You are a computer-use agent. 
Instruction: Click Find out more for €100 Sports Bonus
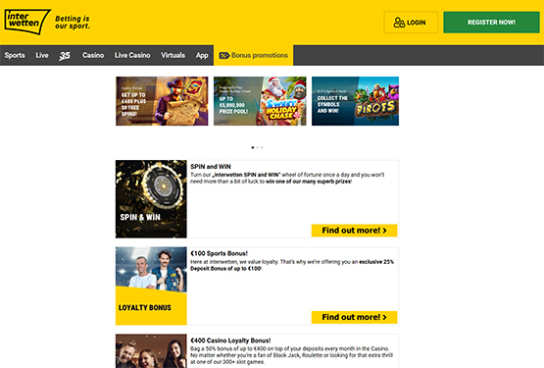click(354, 317)
